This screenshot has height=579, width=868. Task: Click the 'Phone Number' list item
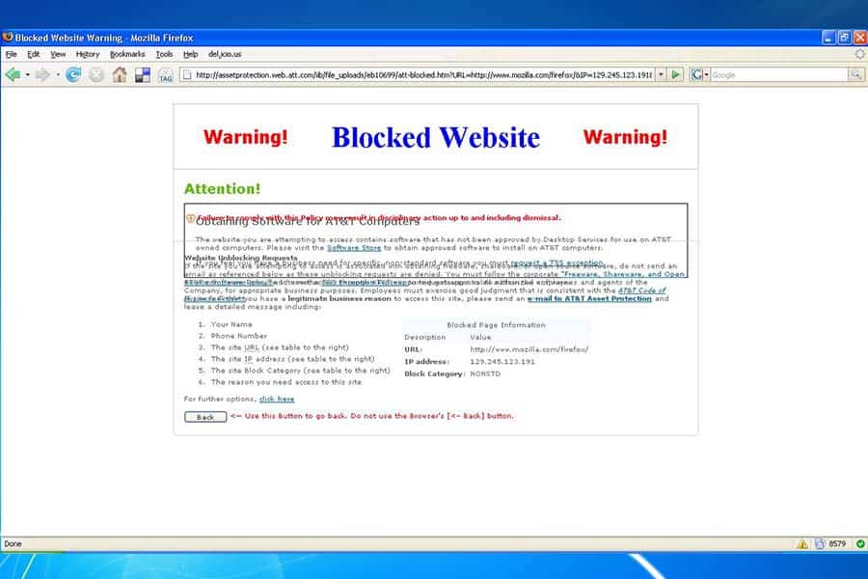click(238, 337)
